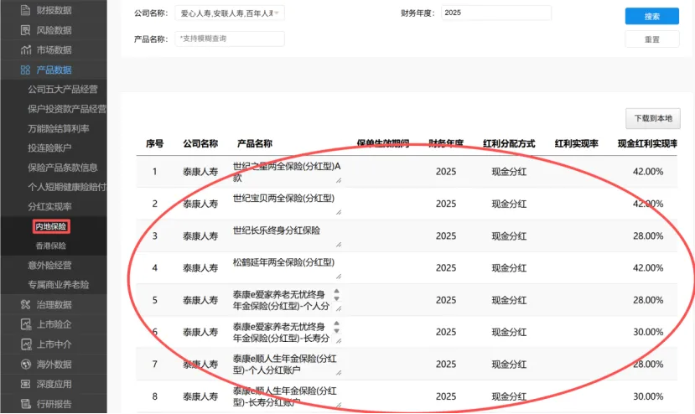Select 意外险经营 submenu item
This screenshot has width=695, height=414.
coord(49,265)
